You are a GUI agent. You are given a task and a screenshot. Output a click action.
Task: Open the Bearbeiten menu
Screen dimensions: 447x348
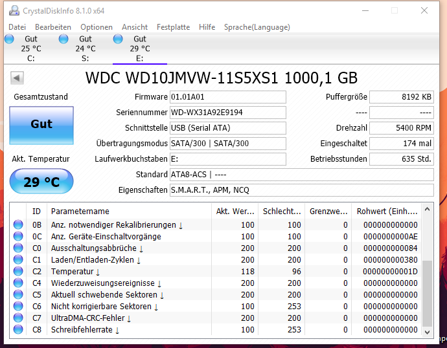coord(53,27)
